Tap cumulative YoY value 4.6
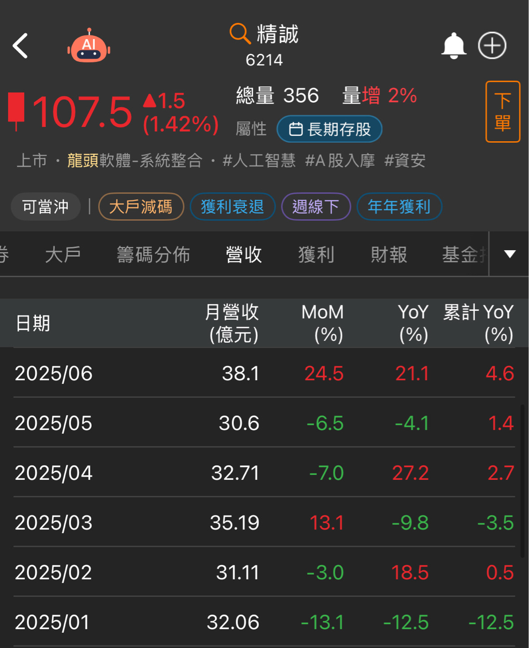The width and height of the screenshot is (529, 648). point(500,374)
